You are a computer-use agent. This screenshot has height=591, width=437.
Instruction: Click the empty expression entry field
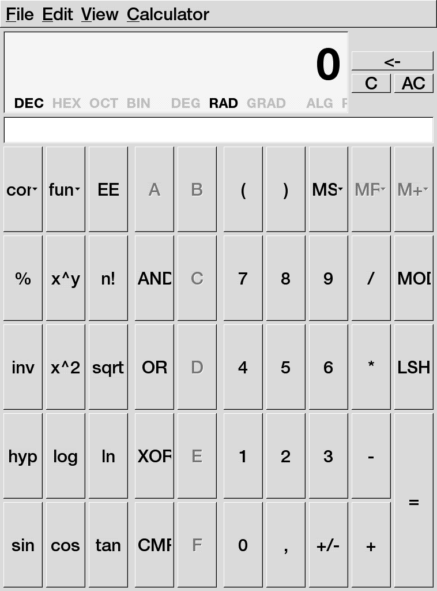pyautogui.click(x=218, y=130)
